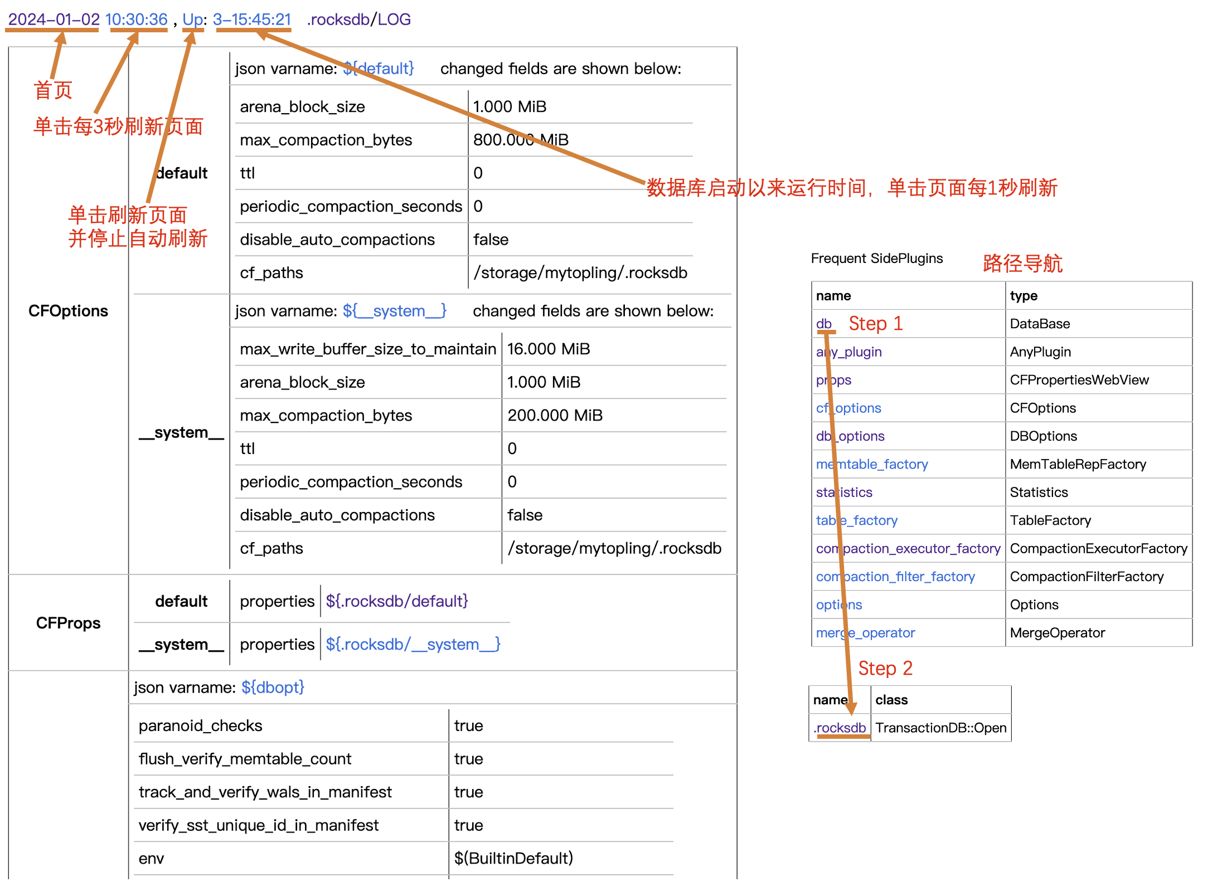Select the TransactionDB::Open class cell
This screenshot has width=1222, height=887.
click(941, 728)
